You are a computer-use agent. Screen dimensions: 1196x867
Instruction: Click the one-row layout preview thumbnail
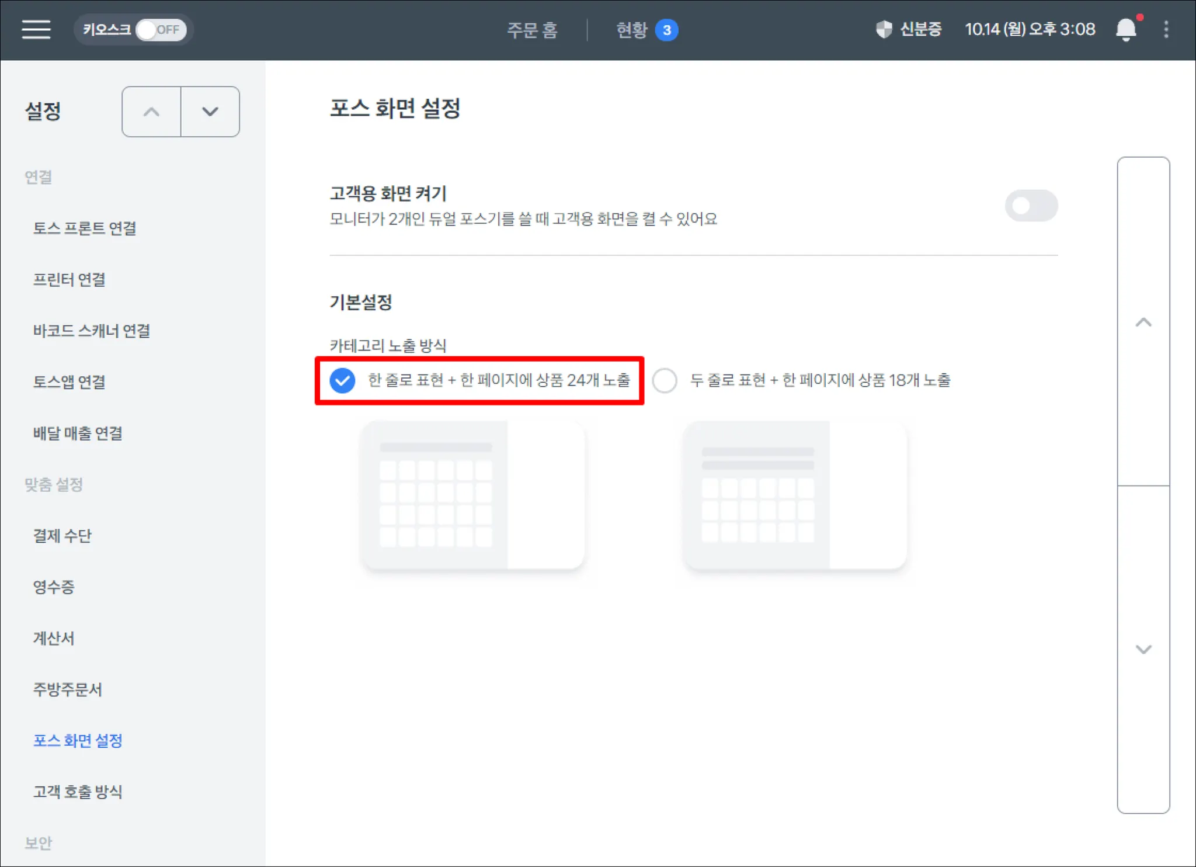[x=472, y=495]
